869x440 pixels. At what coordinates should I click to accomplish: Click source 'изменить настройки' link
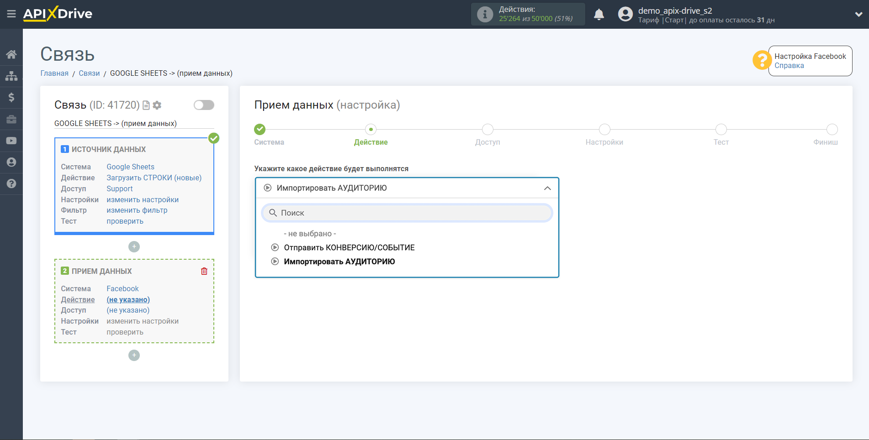pyautogui.click(x=143, y=199)
